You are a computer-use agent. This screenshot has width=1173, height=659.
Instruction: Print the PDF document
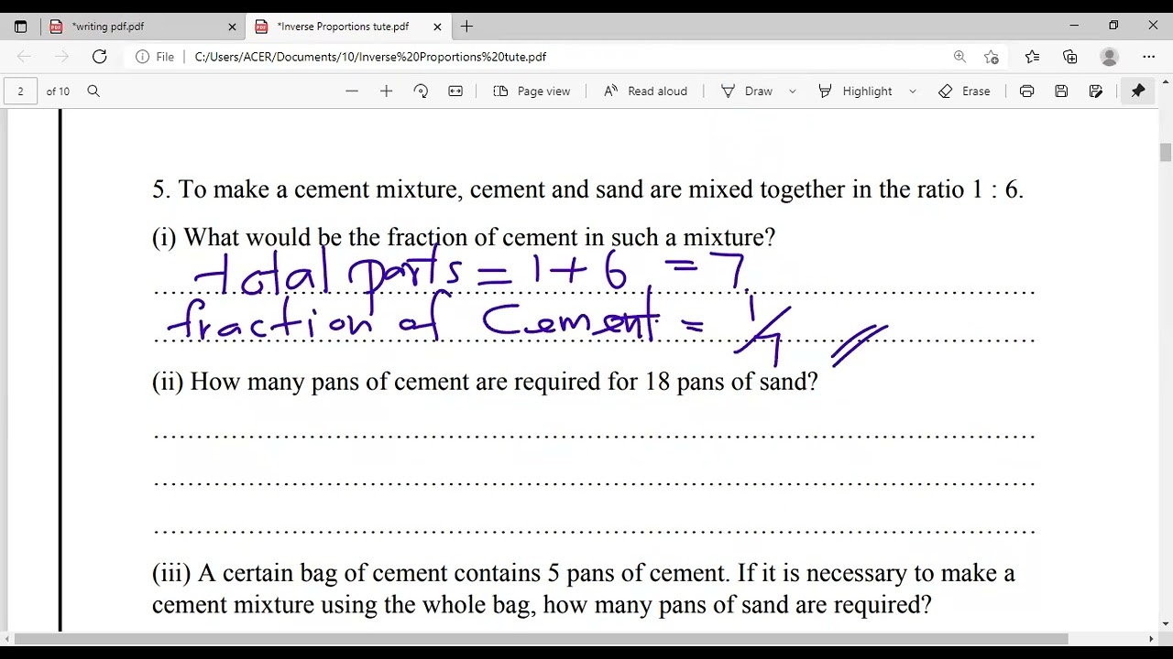1026,91
